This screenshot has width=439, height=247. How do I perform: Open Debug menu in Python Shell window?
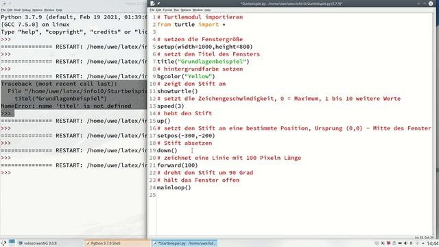pos(26,10)
